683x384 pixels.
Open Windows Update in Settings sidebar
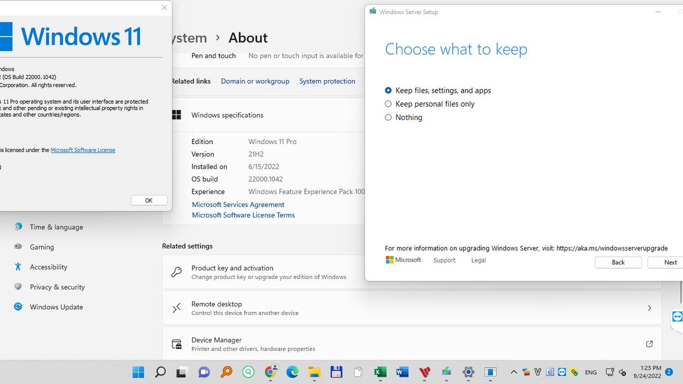(x=56, y=307)
